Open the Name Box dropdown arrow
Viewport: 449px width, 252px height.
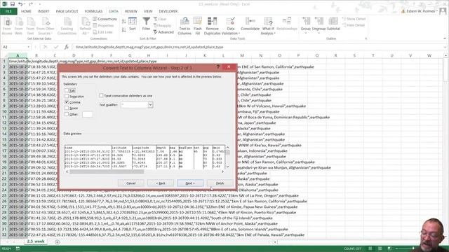(28, 47)
